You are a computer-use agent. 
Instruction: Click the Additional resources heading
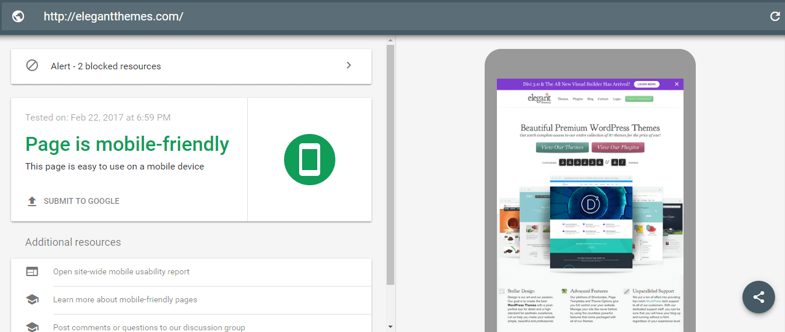(73, 242)
